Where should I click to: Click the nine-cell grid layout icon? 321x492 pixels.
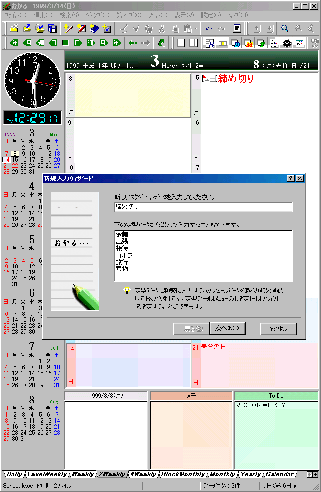tap(193, 43)
